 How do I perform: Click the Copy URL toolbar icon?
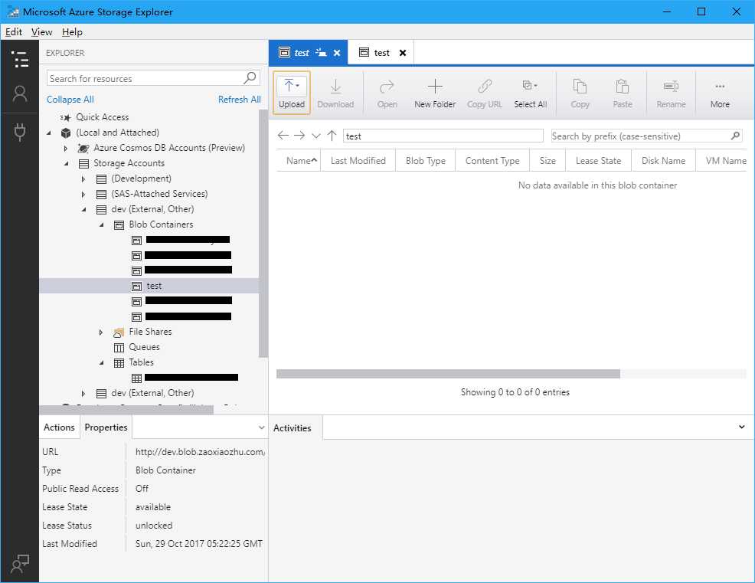pyautogui.click(x=485, y=93)
